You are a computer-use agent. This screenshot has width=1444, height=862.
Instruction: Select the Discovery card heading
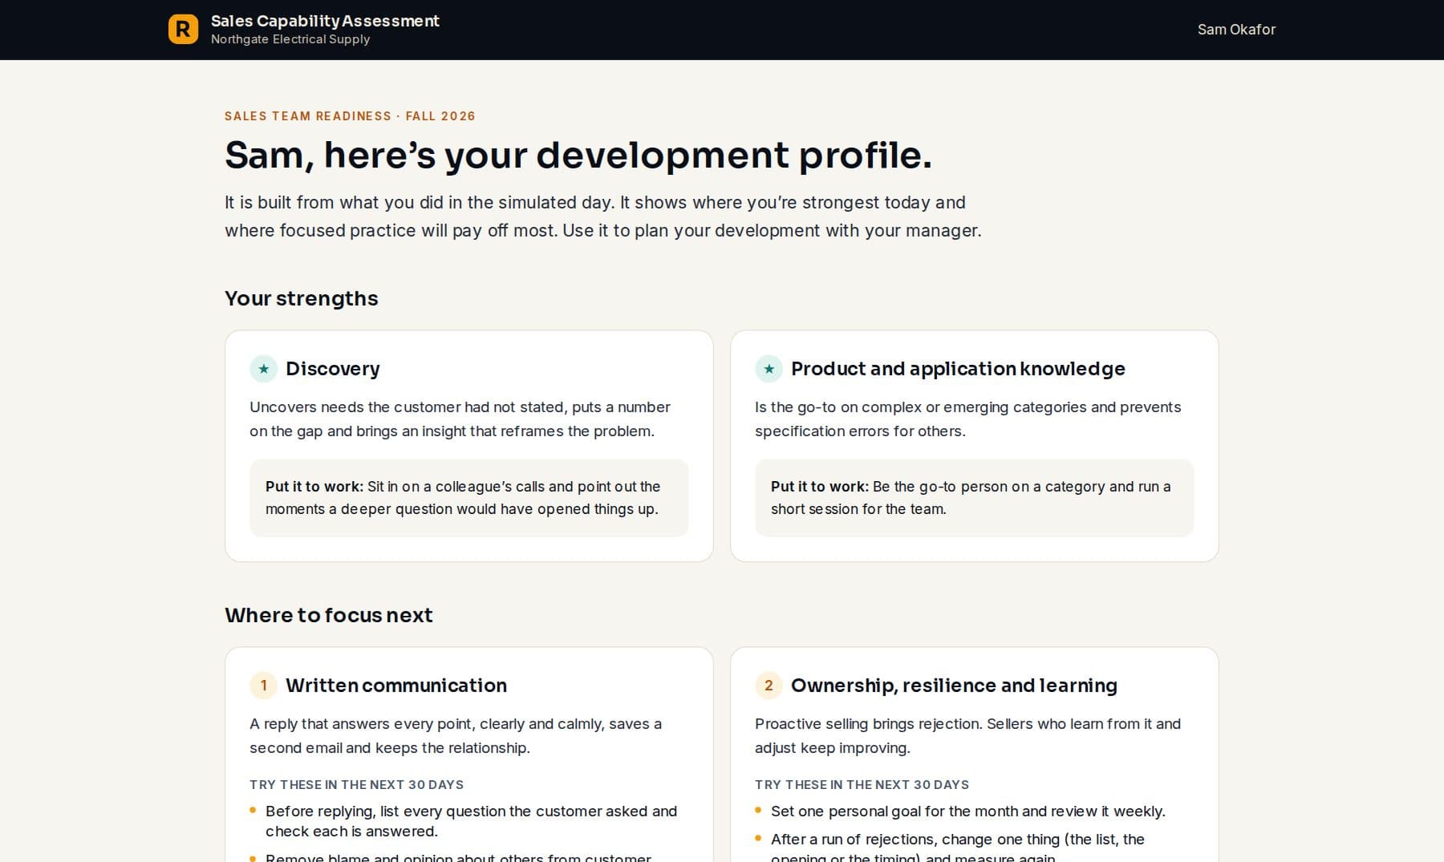click(x=333, y=369)
